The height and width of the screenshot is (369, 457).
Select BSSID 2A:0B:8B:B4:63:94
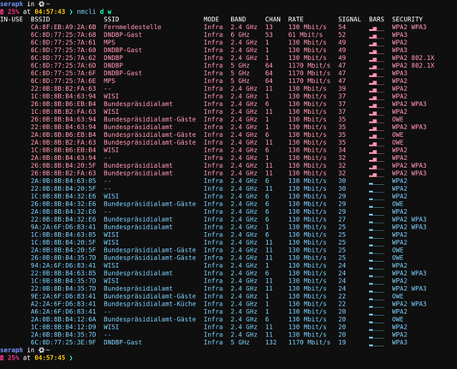63,158
